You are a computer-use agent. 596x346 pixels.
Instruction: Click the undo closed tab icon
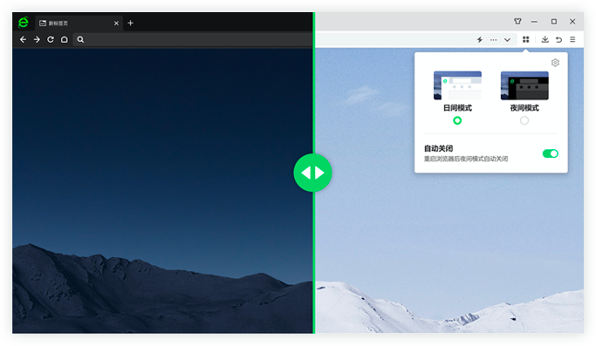click(558, 39)
